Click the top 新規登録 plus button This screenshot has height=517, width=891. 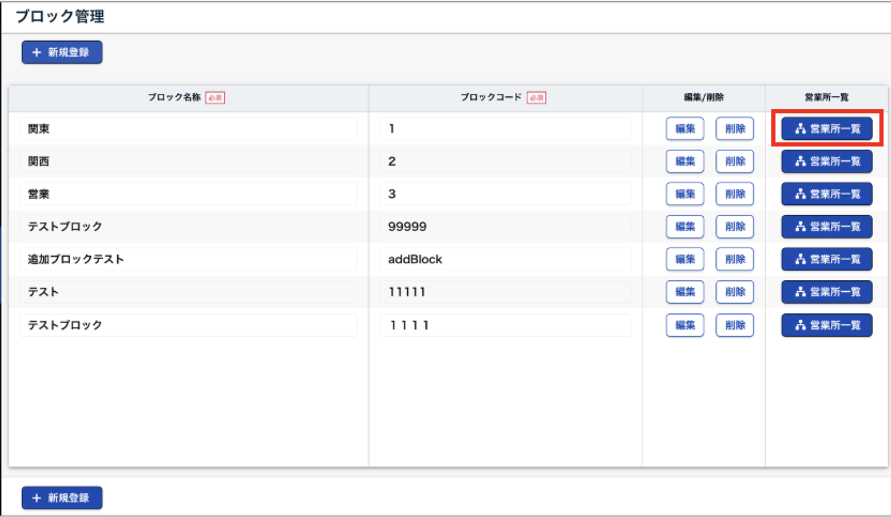coord(62,52)
